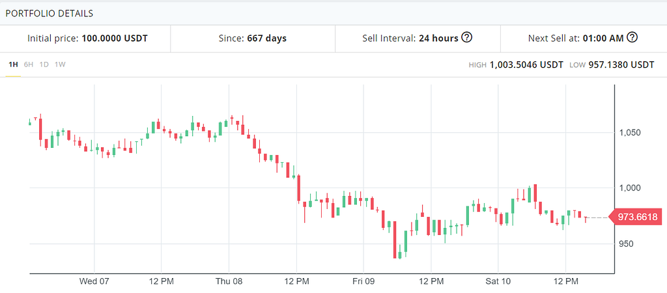Open the Next Sell at help icon
Screen dimensions: 667x293
(631, 38)
